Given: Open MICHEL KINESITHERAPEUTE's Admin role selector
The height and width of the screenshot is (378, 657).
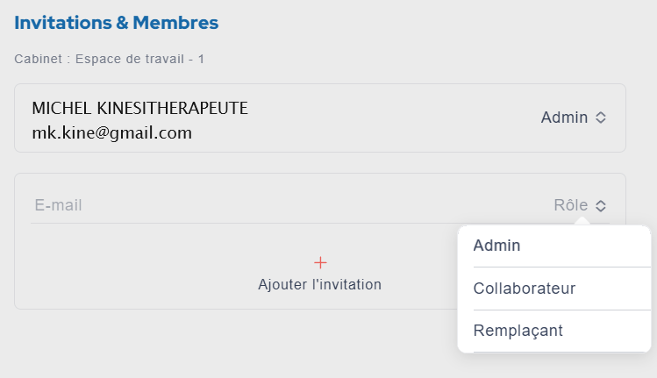Looking at the screenshot, I should coord(564,118).
